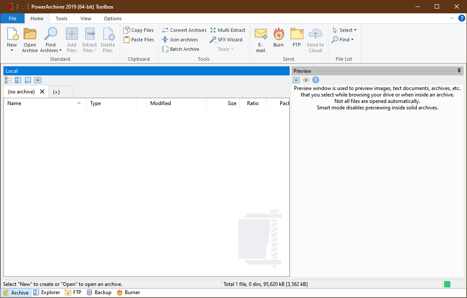The height and width of the screenshot is (298, 467).
Task: Click the New archive icon
Action: point(12,34)
